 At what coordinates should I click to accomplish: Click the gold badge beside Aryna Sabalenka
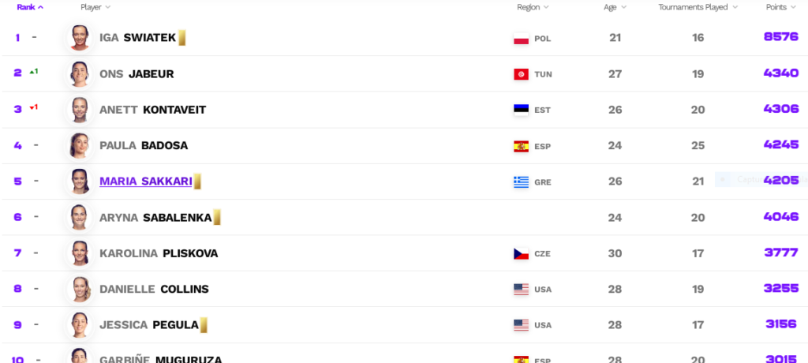(217, 218)
